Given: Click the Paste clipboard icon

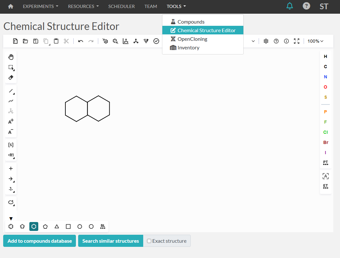Looking at the screenshot, I should pos(56,41).
